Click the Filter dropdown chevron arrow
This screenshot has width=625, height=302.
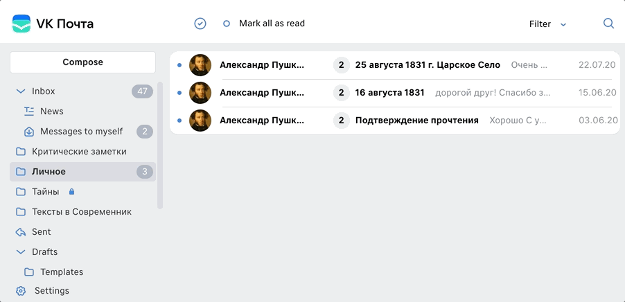point(563,25)
